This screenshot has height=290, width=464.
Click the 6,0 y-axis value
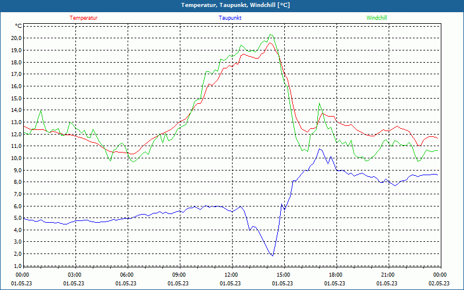(x=17, y=206)
